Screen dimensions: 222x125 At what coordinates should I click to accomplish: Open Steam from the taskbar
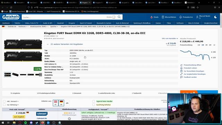click(x=37, y=123)
